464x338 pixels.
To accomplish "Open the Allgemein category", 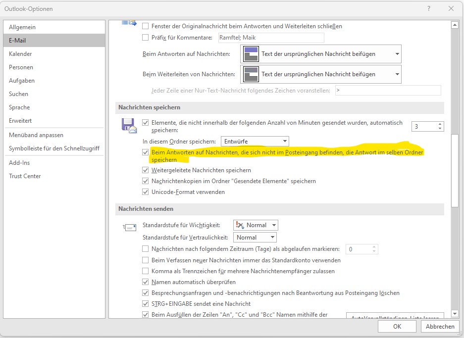I will coord(54,27).
